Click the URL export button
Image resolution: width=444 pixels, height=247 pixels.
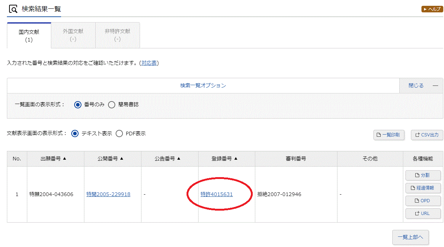423,214
